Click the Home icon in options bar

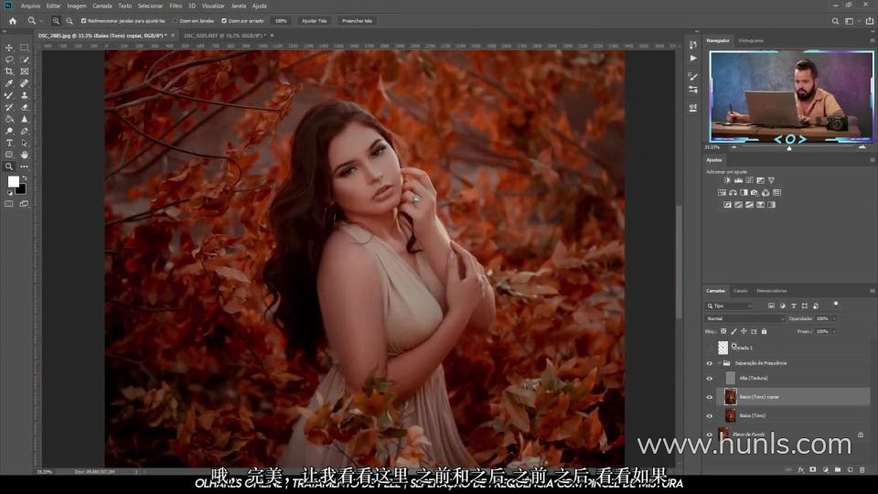(x=12, y=21)
